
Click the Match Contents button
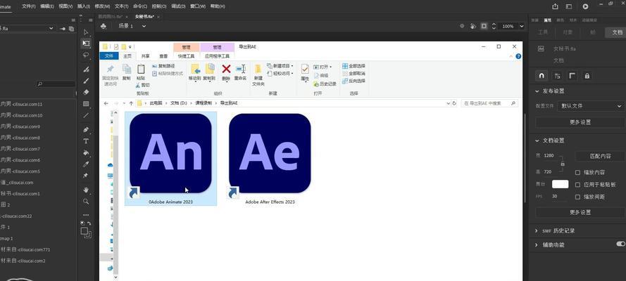click(600, 156)
